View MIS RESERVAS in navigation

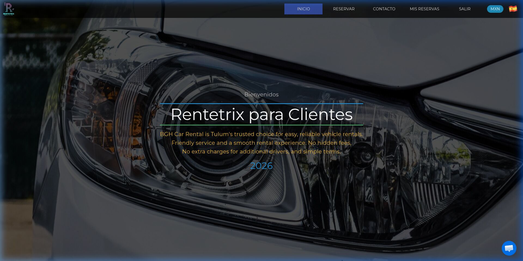424,9
